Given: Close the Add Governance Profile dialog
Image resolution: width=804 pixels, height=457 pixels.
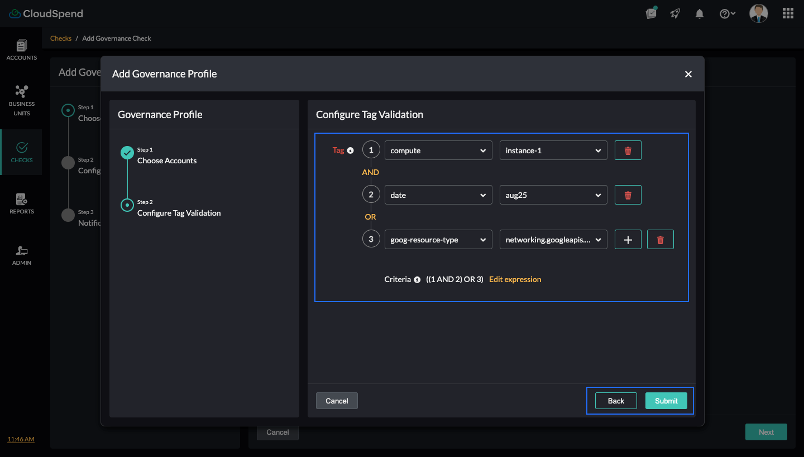Looking at the screenshot, I should coord(688,74).
